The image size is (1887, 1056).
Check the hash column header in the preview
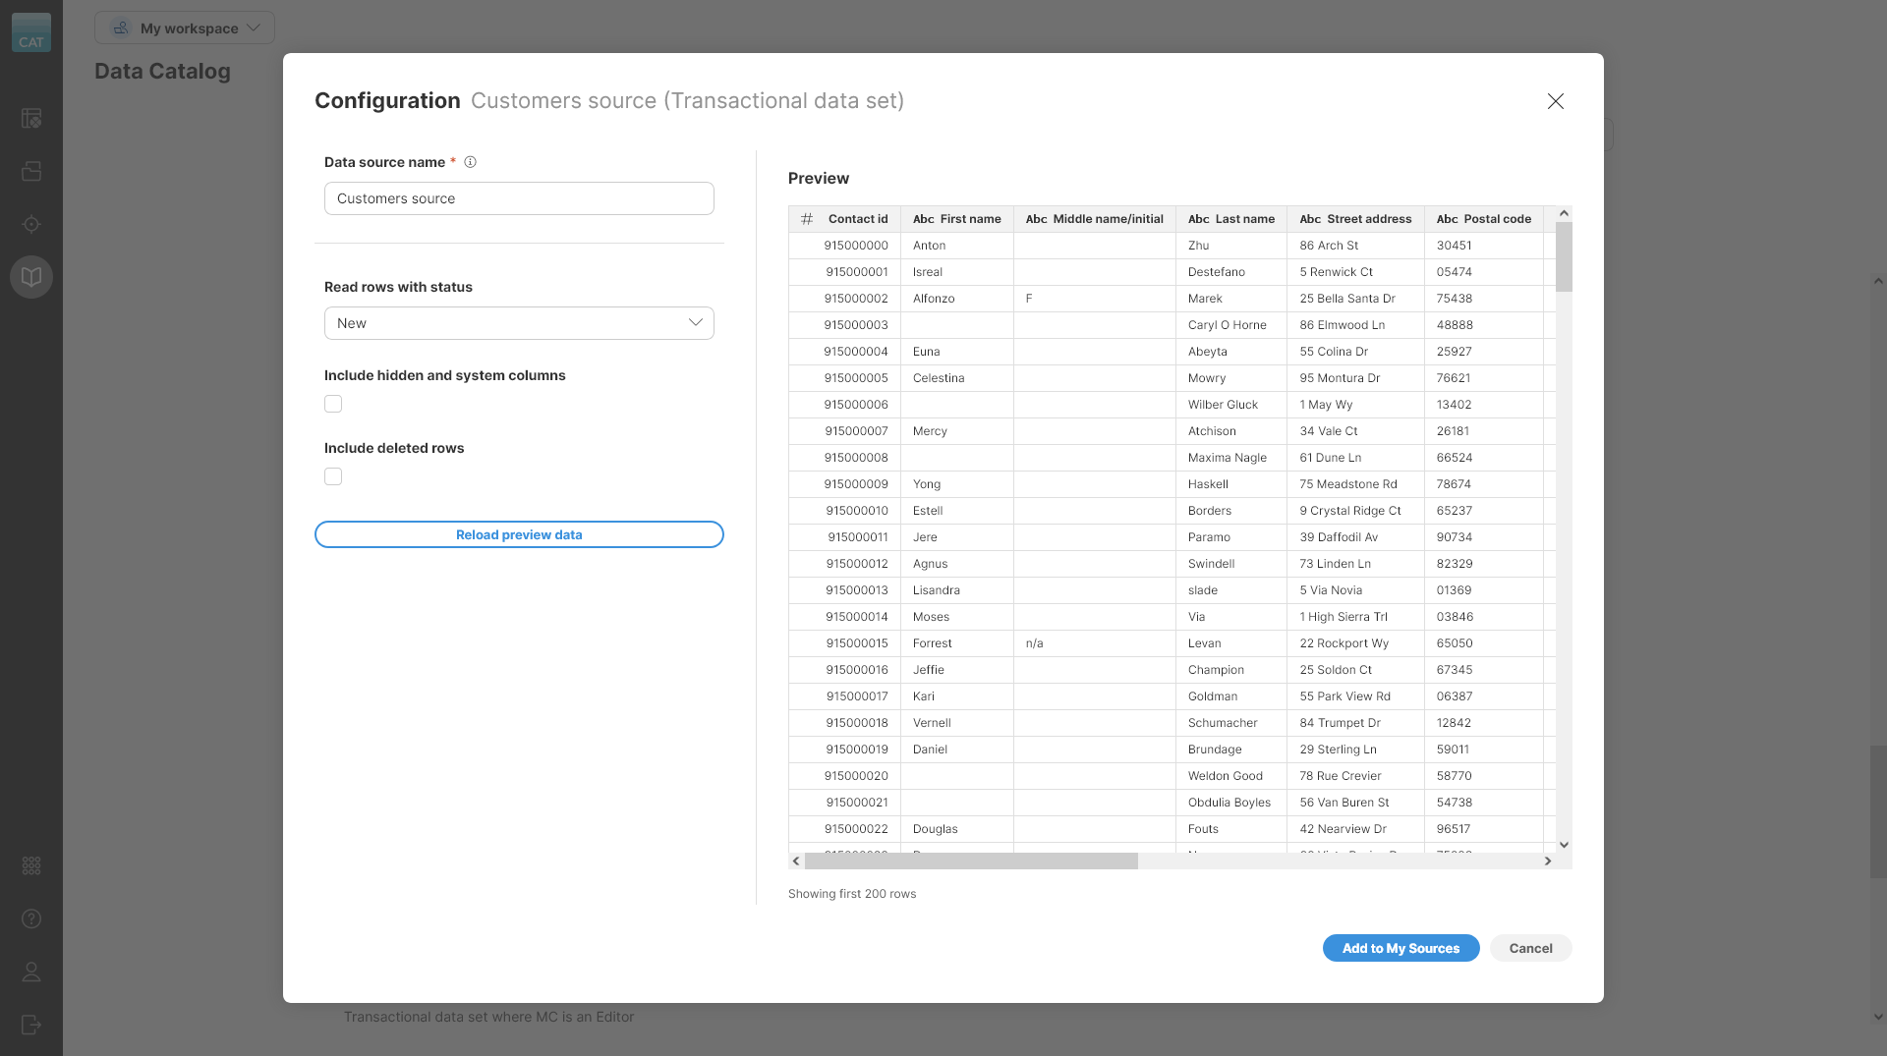pyautogui.click(x=806, y=218)
